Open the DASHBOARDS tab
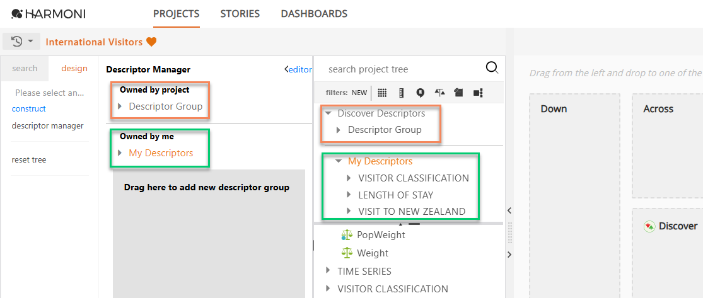This screenshot has height=298, width=703. (314, 14)
